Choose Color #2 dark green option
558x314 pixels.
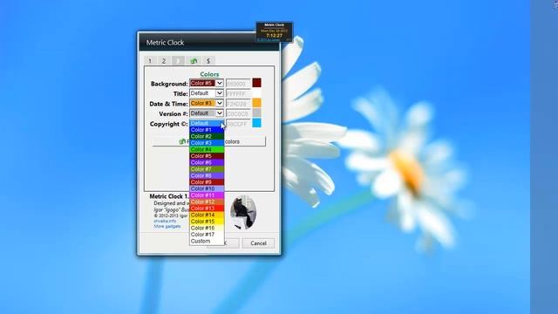point(207,136)
